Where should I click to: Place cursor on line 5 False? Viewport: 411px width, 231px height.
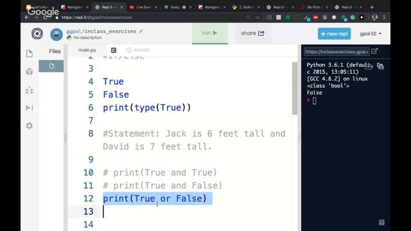pos(116,94)
